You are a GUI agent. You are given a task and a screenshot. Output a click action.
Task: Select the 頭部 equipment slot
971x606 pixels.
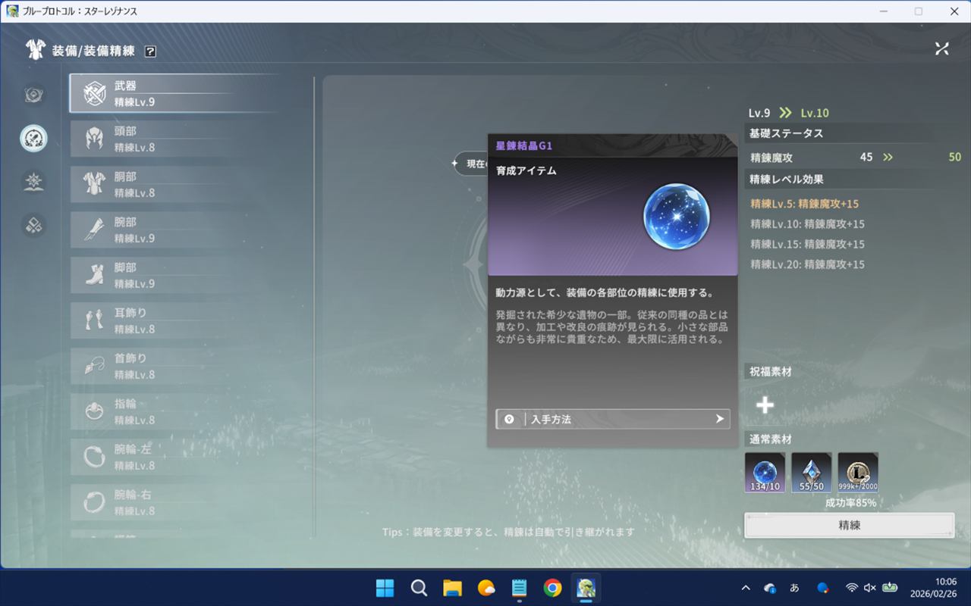[x=174, y=139]
